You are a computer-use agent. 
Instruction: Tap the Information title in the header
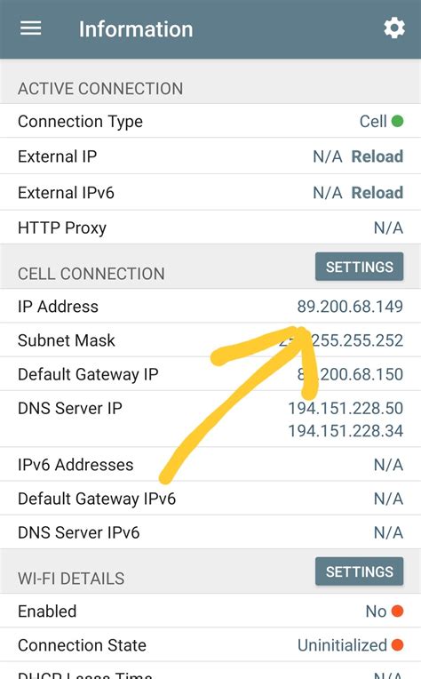point(136,29)
